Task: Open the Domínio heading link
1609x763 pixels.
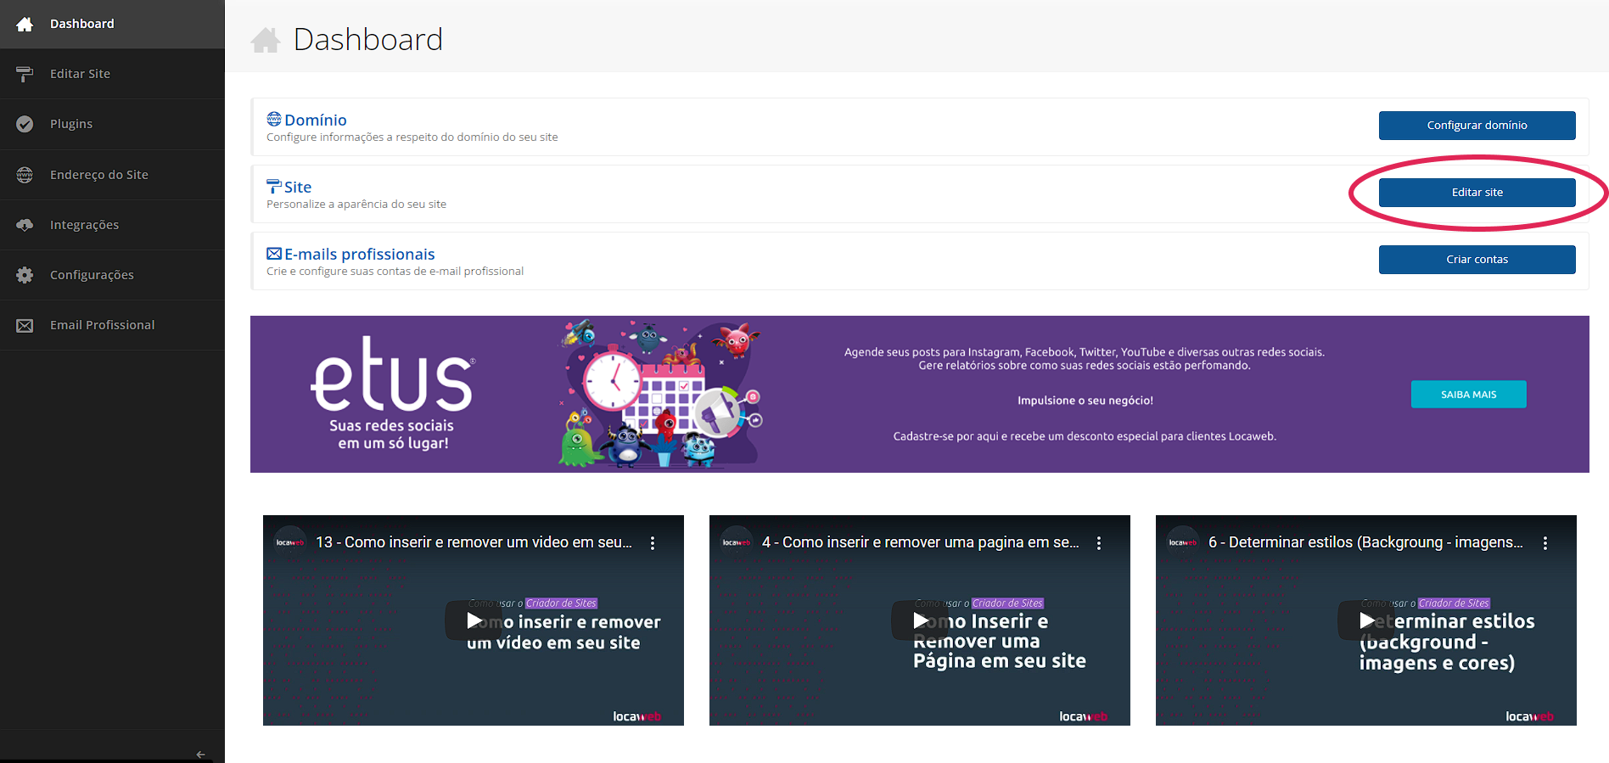Action: (316, 120)
